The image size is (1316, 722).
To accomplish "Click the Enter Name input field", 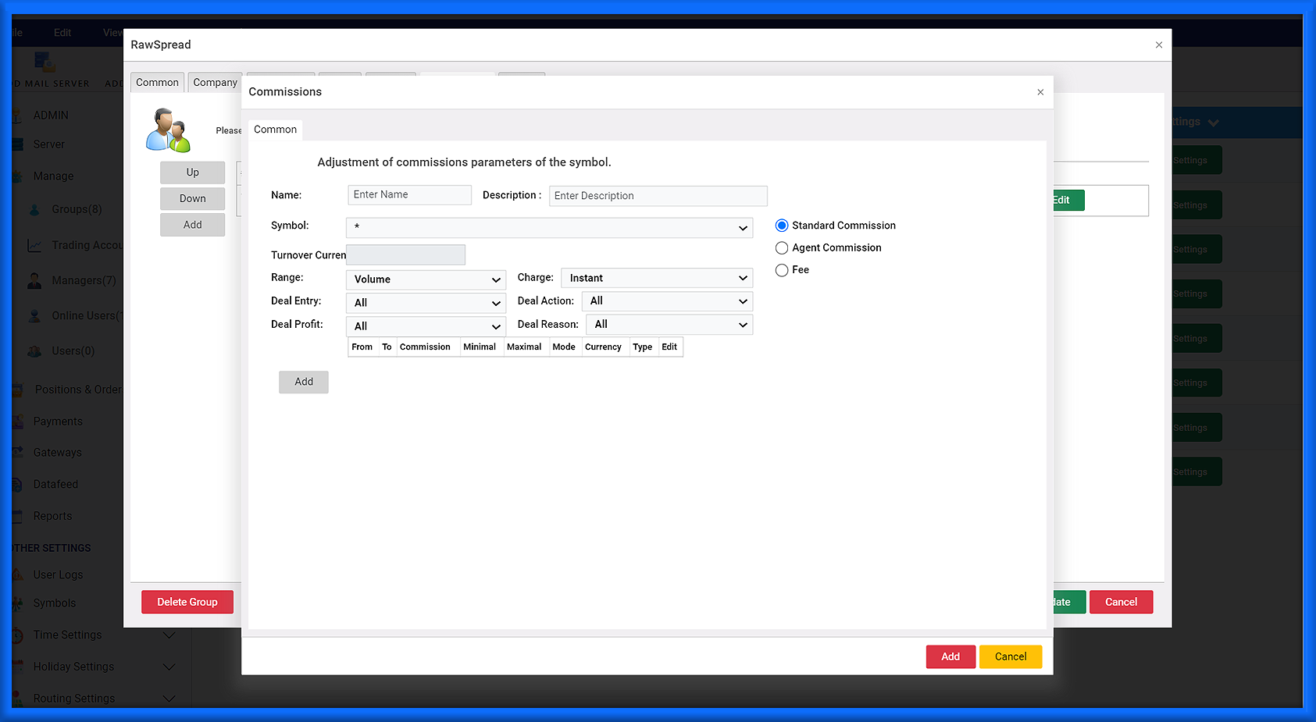I will pyautogui.click(x=409, y=195).
